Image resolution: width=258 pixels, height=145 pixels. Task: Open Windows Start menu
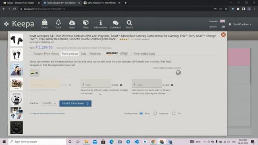click(x=4, y=141)
